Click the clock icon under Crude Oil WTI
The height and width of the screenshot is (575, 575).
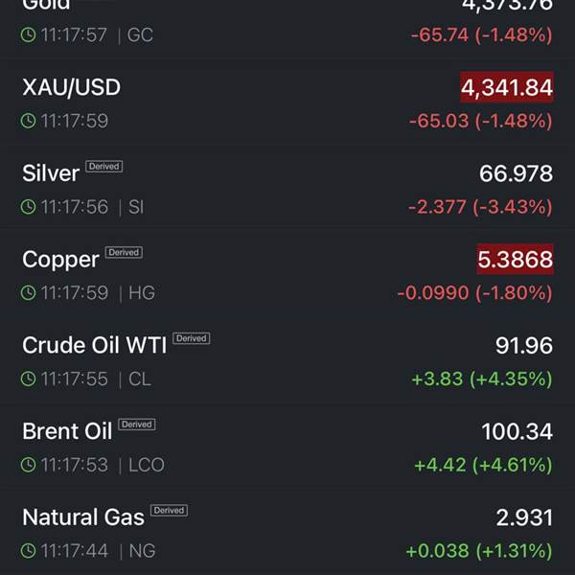tap(29, 379)
